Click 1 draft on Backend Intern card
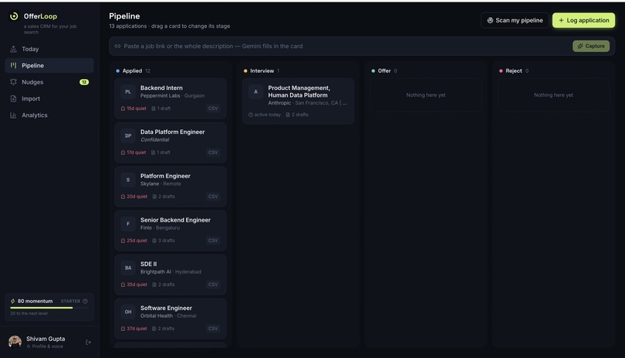Image resolution: width=625 pixels, height=358 pixels. [x=161, y=108]
